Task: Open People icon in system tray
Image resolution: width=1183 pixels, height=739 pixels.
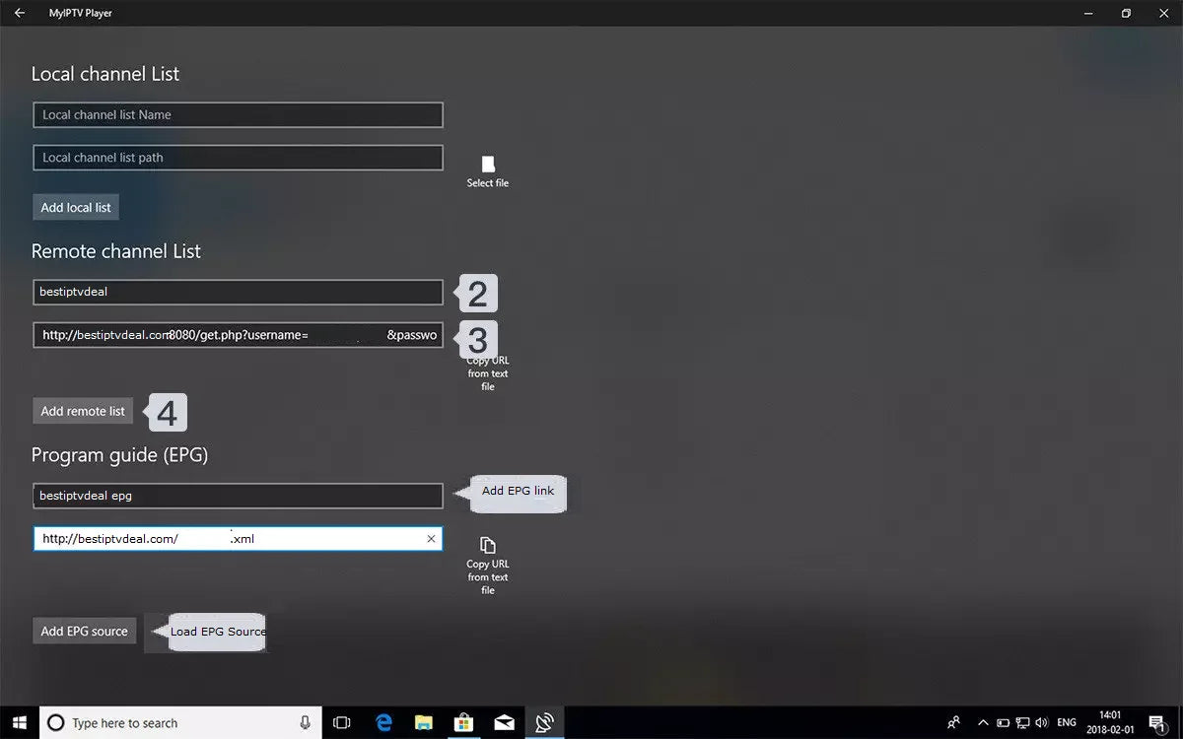Action: point(953,722)
